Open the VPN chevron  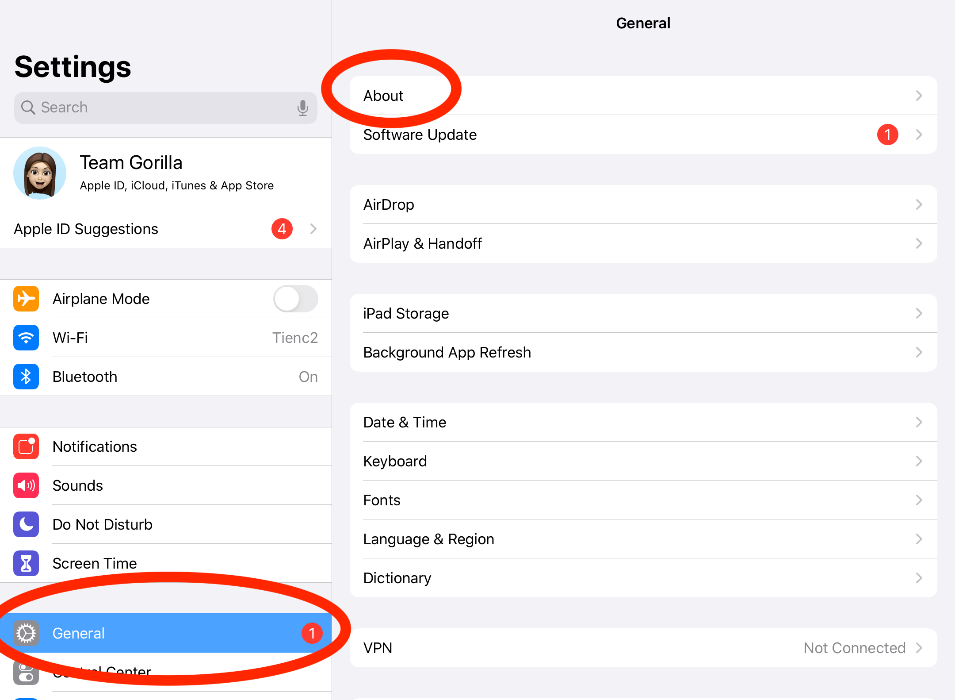tap(919, 648)
